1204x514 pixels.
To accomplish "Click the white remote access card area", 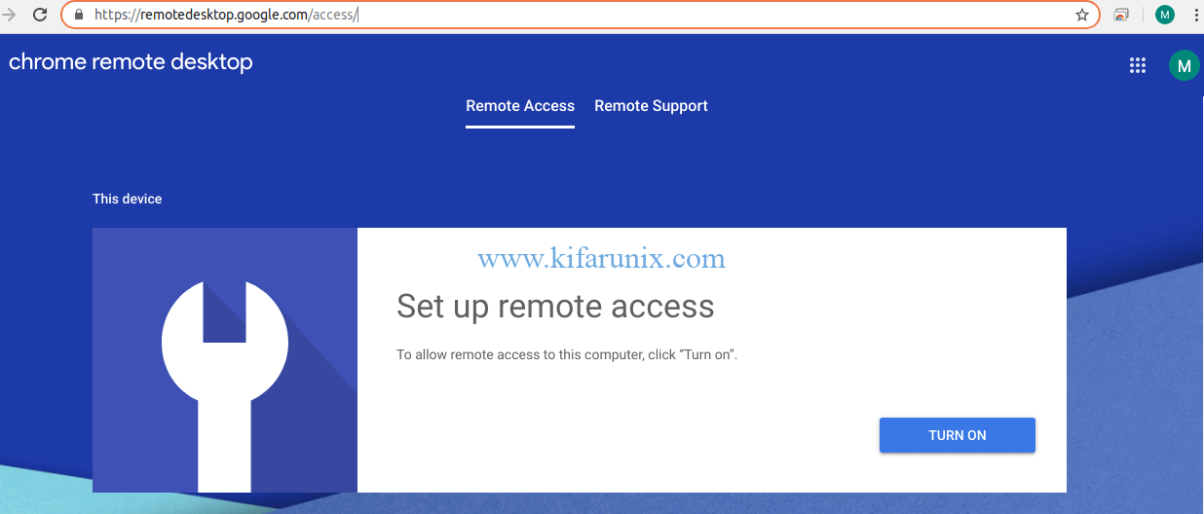I will [x=712, y=360].
